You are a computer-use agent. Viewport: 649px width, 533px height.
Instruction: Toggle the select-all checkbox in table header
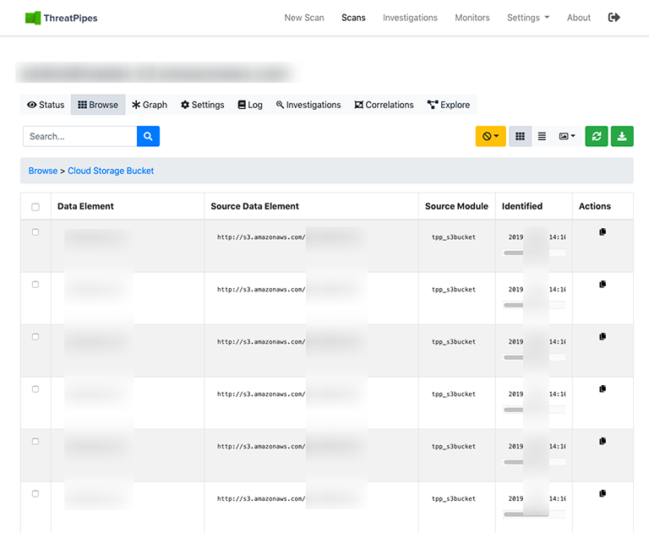click(35, 206)
